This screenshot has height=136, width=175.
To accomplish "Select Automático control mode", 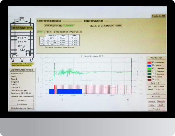I will click(x=69, y=26).
